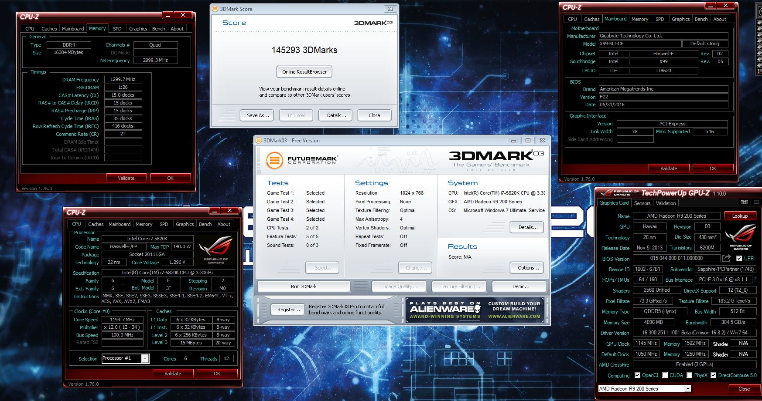
Task: Open the Processor #1 selection dropdown
Action: coord(145,358)
